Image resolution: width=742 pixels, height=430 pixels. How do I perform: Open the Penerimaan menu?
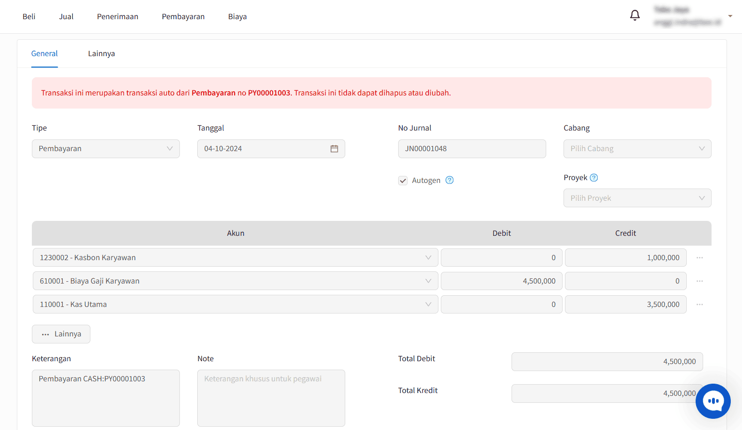pos(118,17)
